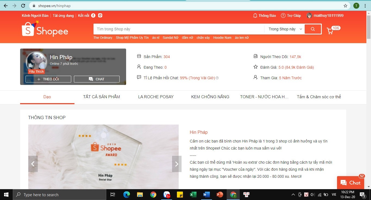Open Shopee's Instagram page icon

(x=100, y=15)
